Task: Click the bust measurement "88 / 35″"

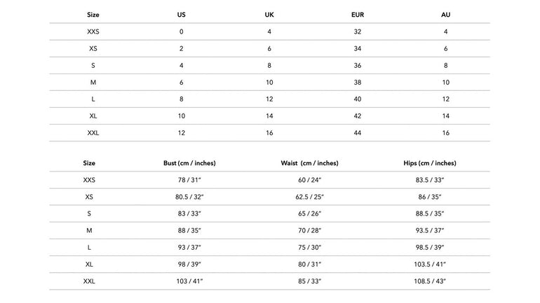Action: pos(189,231)
